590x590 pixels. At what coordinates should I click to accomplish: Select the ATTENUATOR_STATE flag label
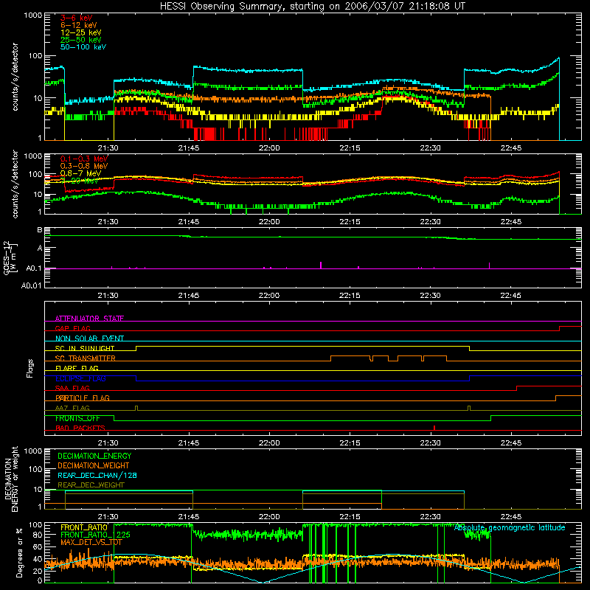[x=89, y=319]
